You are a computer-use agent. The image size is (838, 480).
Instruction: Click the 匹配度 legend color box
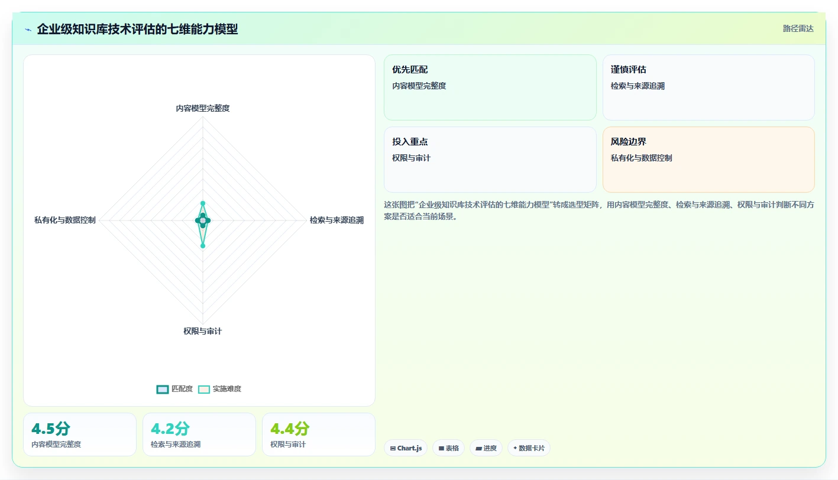(x=163, y=389)
